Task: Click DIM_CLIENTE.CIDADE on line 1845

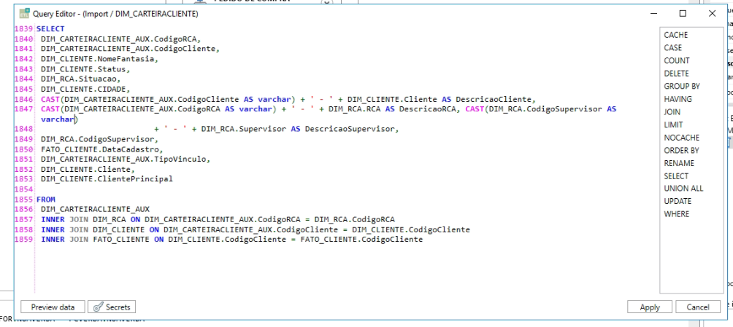Action: coord(85,89)
